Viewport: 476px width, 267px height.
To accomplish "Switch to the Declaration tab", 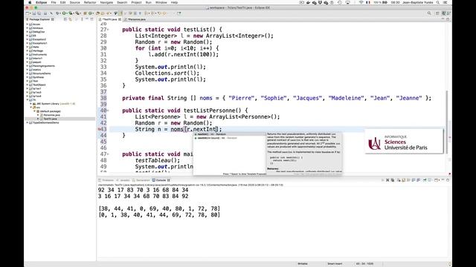I will tap(143, 180).
